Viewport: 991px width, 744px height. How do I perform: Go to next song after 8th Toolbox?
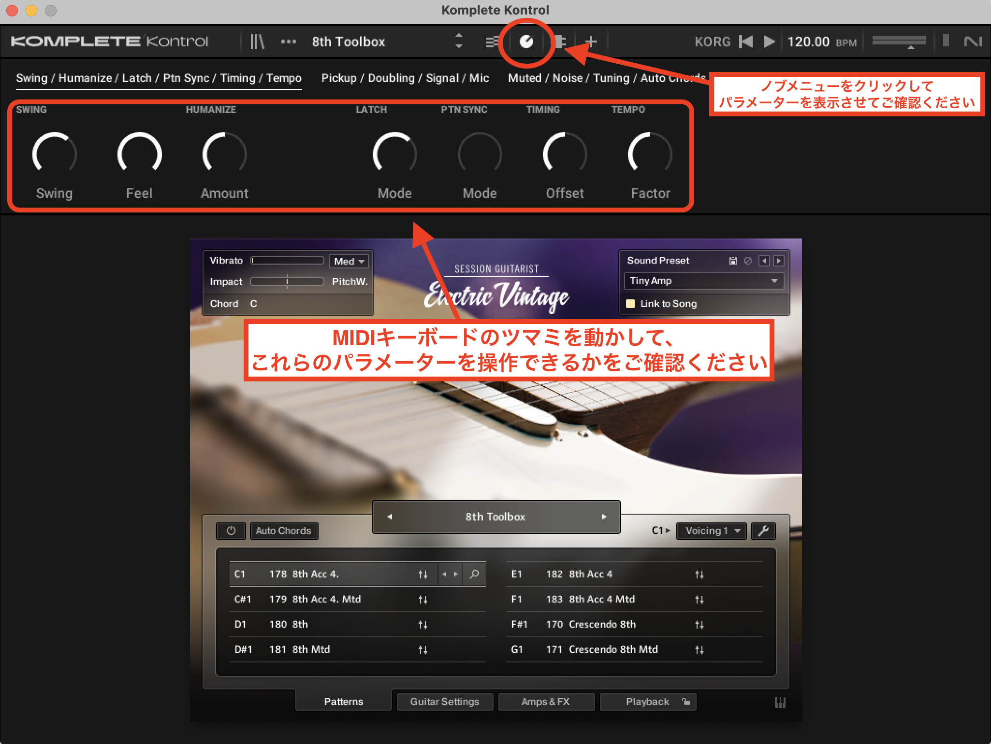tap(604, 517)
